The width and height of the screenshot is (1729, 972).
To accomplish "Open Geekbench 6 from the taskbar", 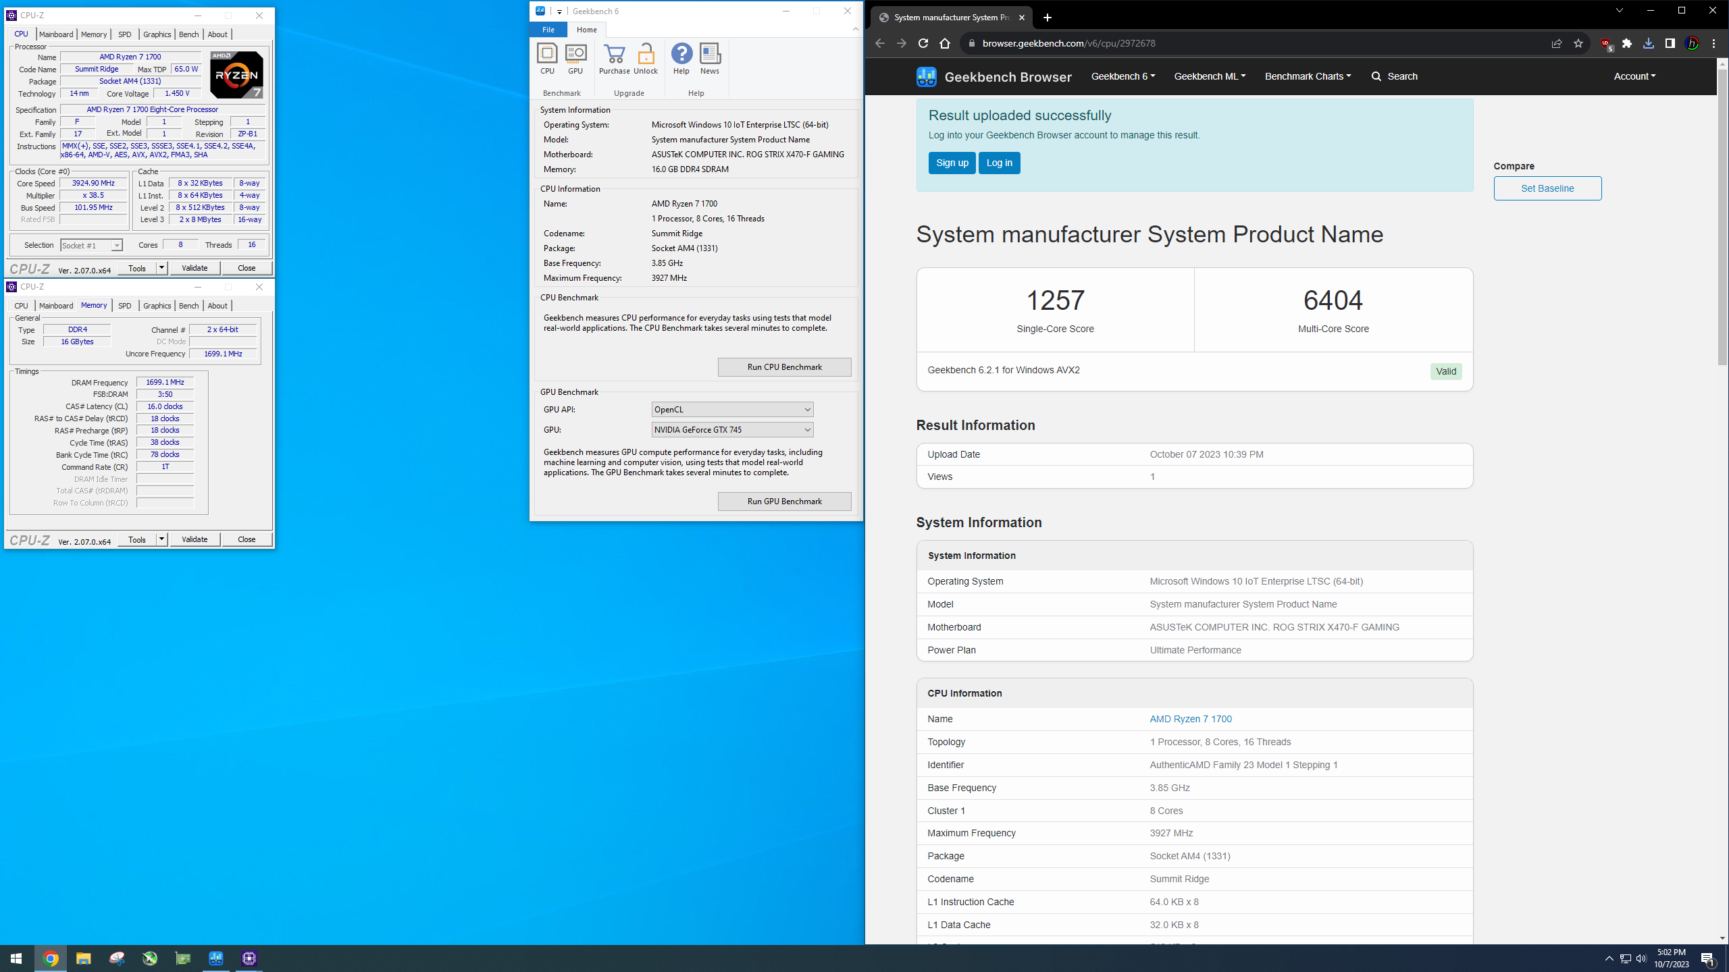I will pos(216,959).
